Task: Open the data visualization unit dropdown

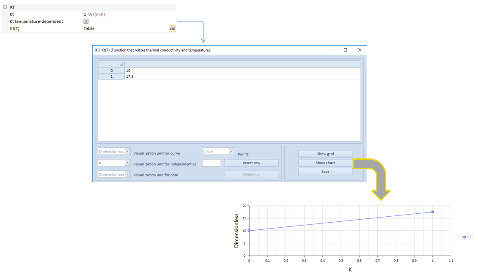Action: (x=128, y=174)
